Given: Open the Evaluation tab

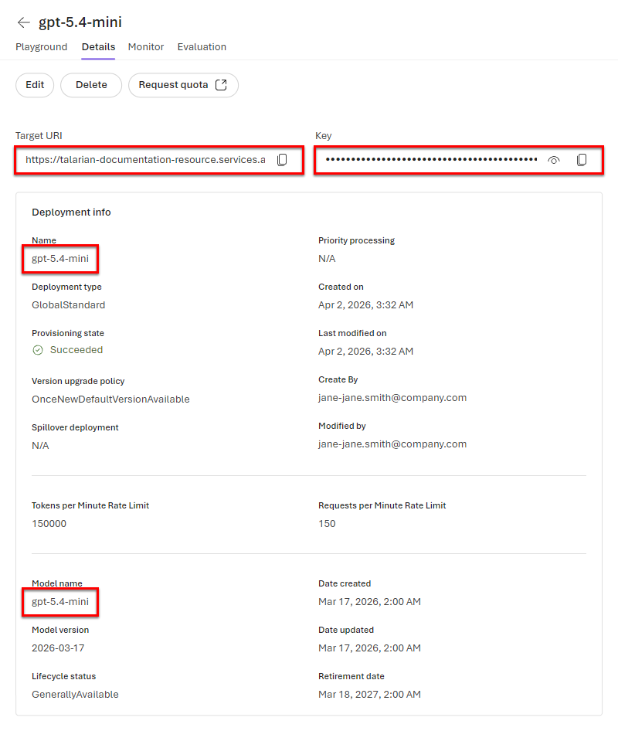Looking at the screenshot, I should pos(202,47).
